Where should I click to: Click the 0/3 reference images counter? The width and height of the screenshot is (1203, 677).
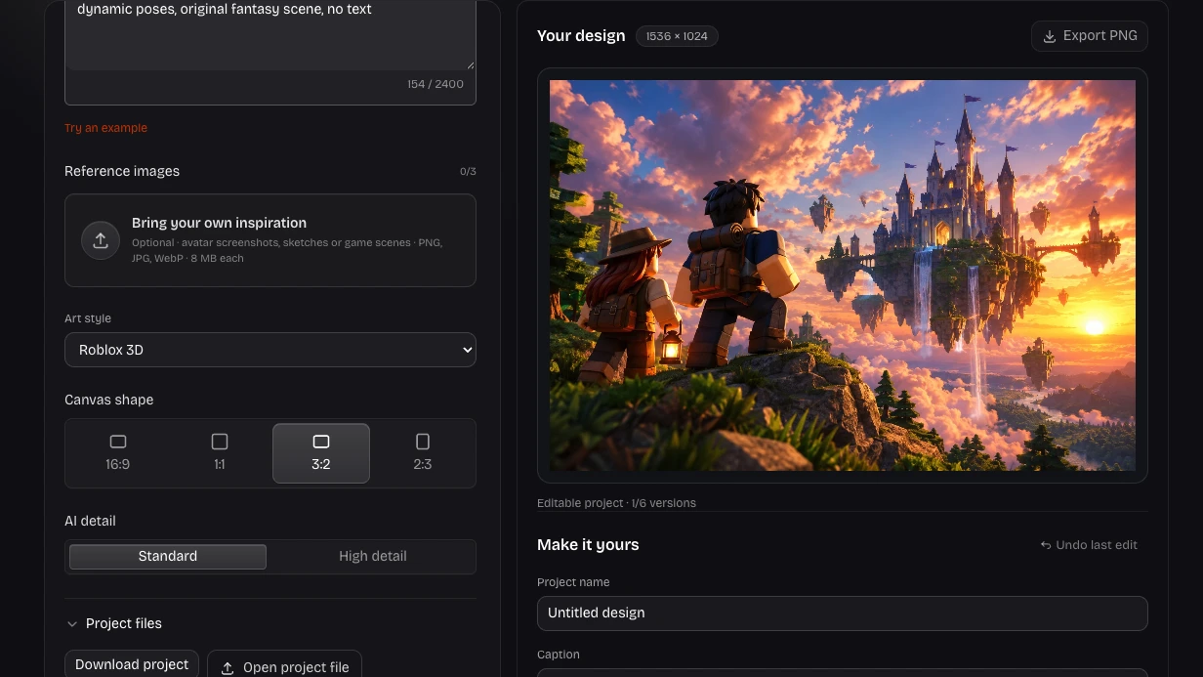click(x=468, y=172)
